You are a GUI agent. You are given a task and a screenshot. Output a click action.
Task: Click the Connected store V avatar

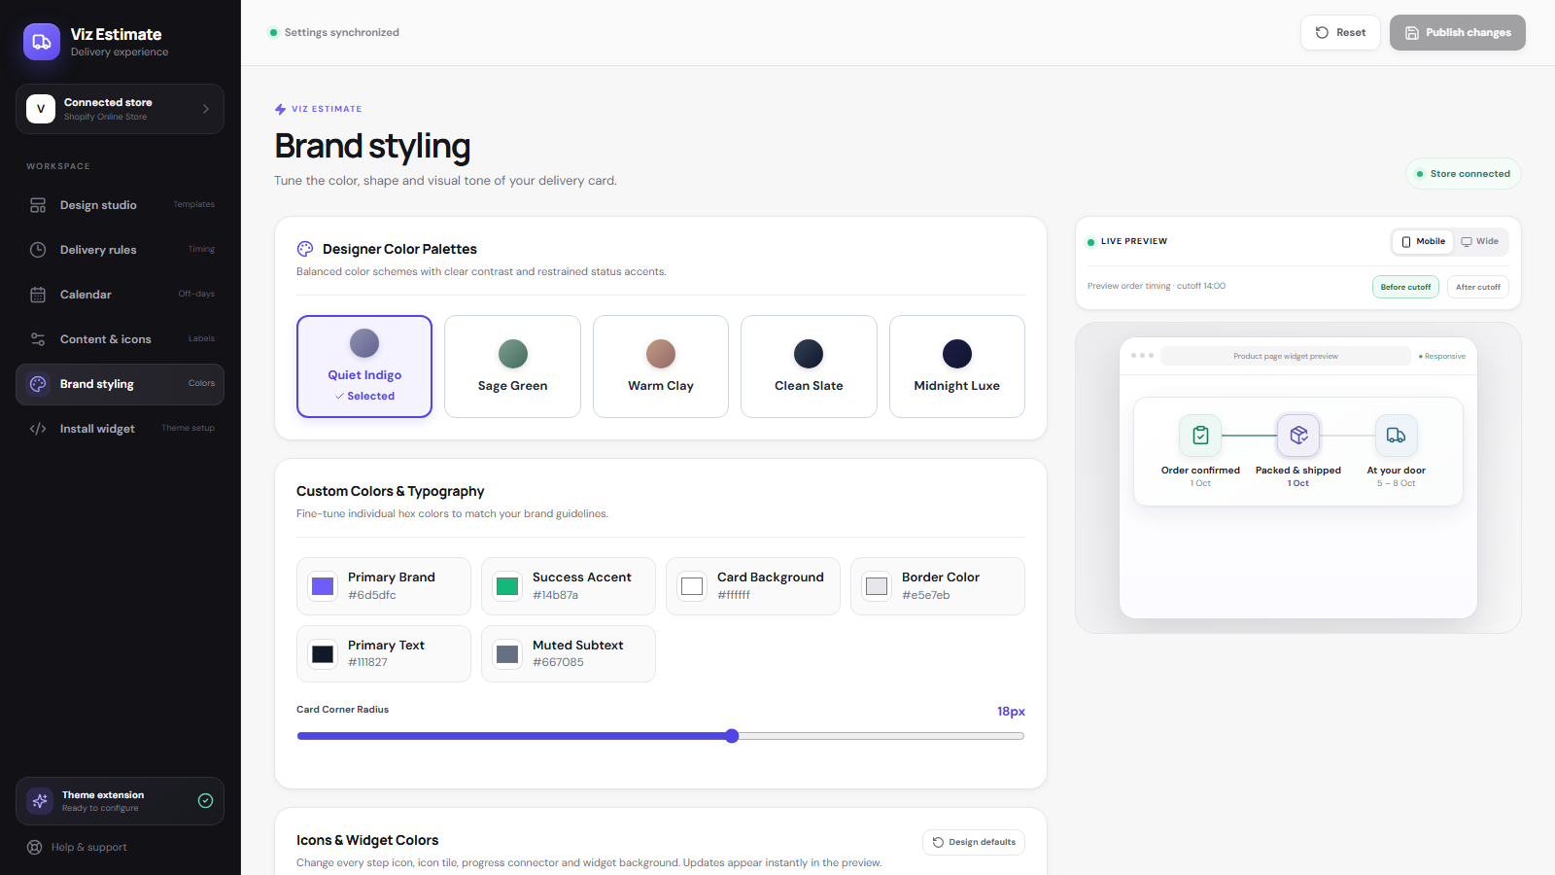[x=41, y=109]
